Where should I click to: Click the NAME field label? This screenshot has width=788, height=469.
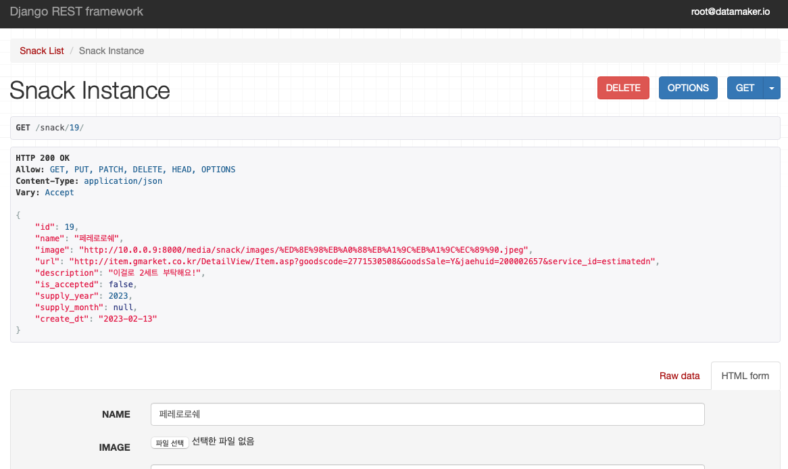pyautogui.click(x=116, y=414)
